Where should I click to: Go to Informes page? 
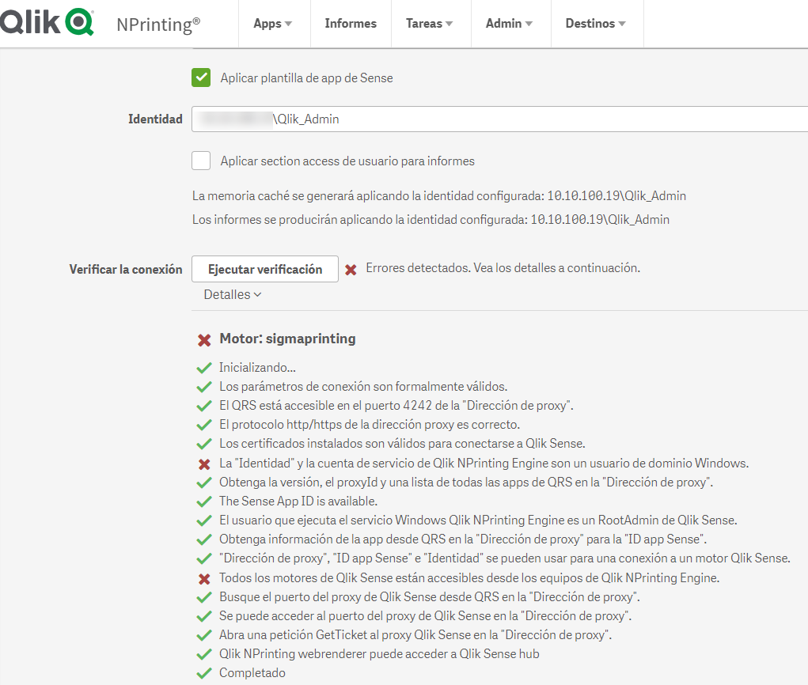click(x=351, y=24)
